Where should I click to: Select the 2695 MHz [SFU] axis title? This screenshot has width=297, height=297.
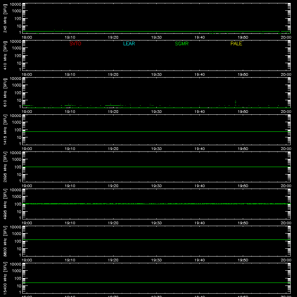pos(5,167)
